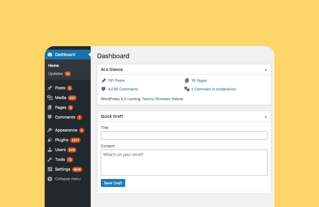The height and width of the screenshot is (207, 319).
Task: Click the Collapse menu arrow icon
Action: (50, 179)
